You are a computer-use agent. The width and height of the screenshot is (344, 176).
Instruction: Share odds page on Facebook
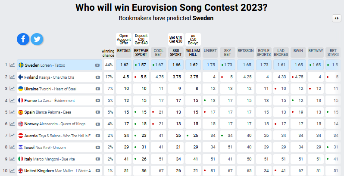[x=23, y=39]
